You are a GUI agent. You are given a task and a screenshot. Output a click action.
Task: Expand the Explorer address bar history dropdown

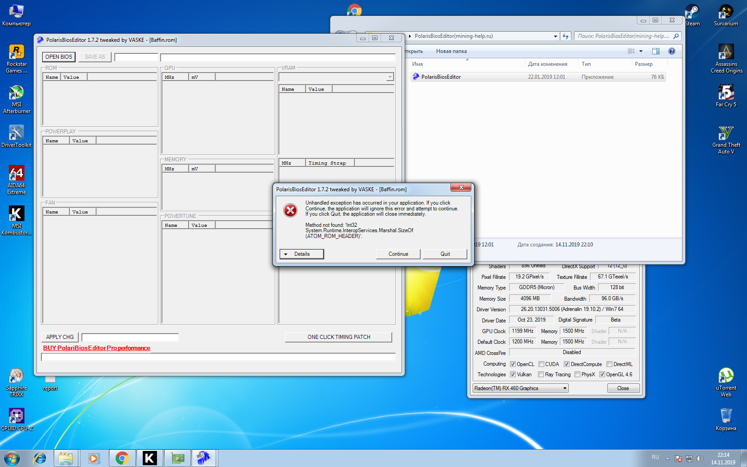coord(555,36)
